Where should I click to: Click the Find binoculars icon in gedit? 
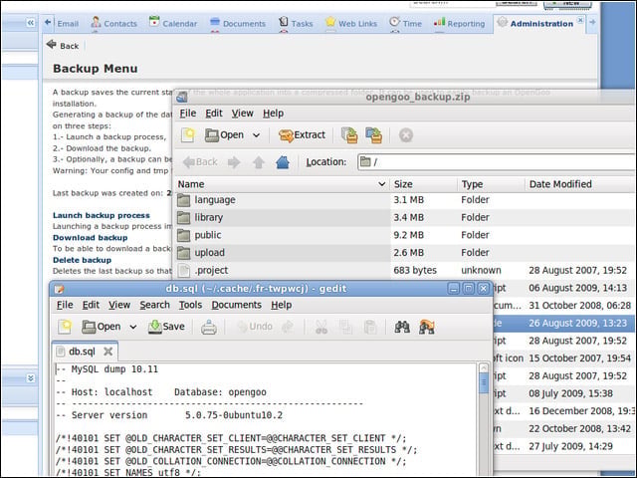[x=402, y=327]
